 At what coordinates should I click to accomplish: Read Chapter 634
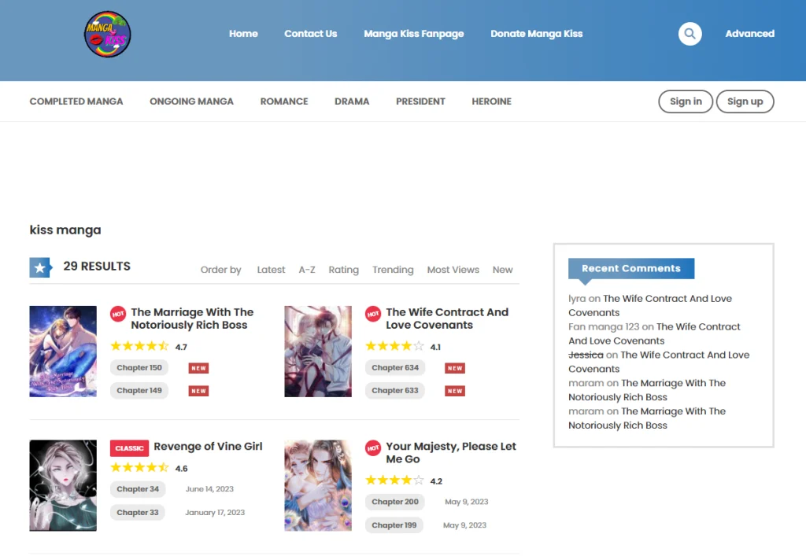pos(395,368)
